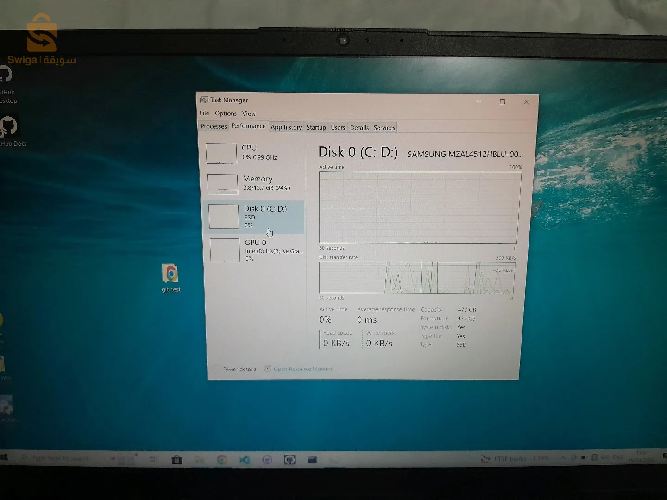Screen dimensions: 667x500
Task: Click the Chrome icon on the taskbar
Action: tap(222, 460)
